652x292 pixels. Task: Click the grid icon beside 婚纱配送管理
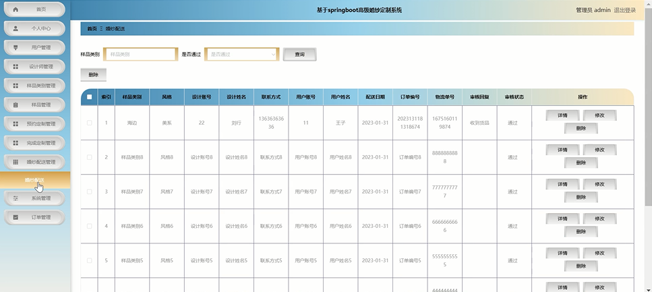pos(16,163)
